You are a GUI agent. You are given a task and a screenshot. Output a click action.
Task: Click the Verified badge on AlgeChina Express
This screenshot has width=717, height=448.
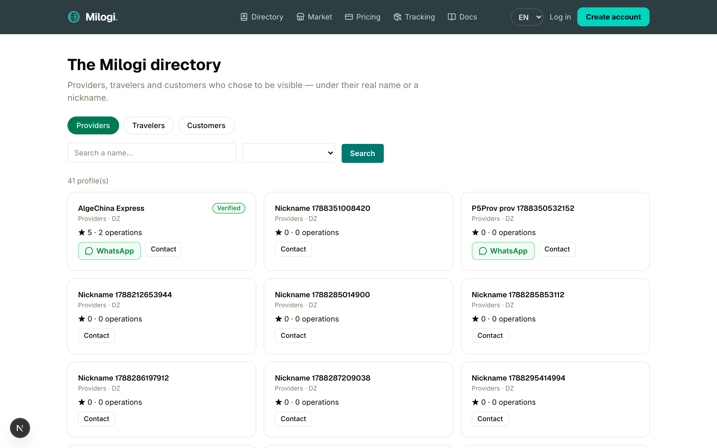[x=229, y=208]
